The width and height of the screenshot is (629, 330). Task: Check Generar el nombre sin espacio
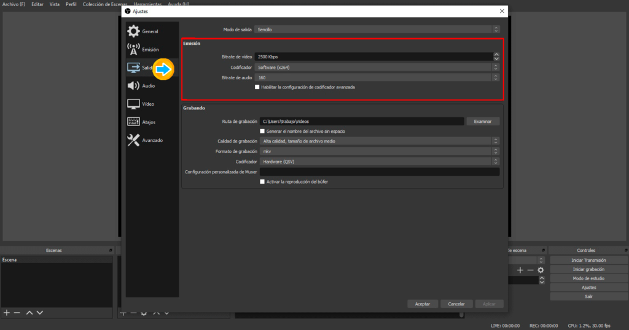pyautogui.click(x=262, y=131)
